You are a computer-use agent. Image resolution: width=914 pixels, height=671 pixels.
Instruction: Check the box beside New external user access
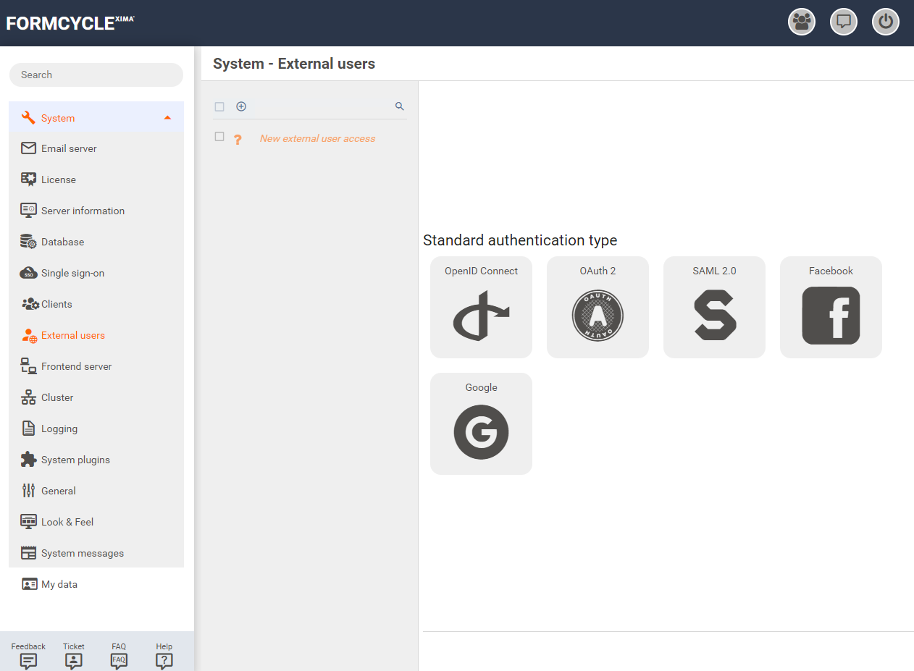pyautogui.click(x=219, y=137)
